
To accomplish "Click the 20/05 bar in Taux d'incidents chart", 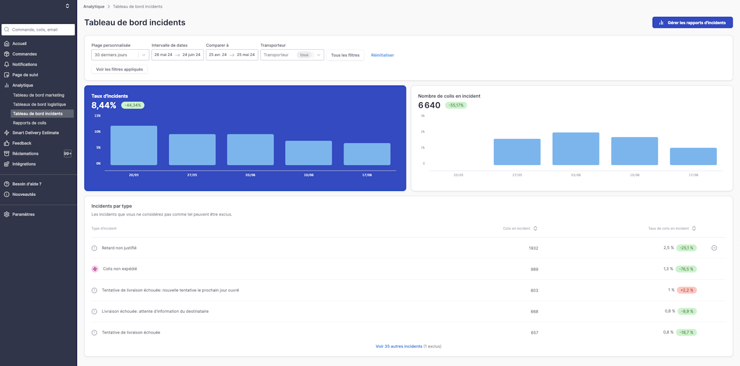I will 134,146.
